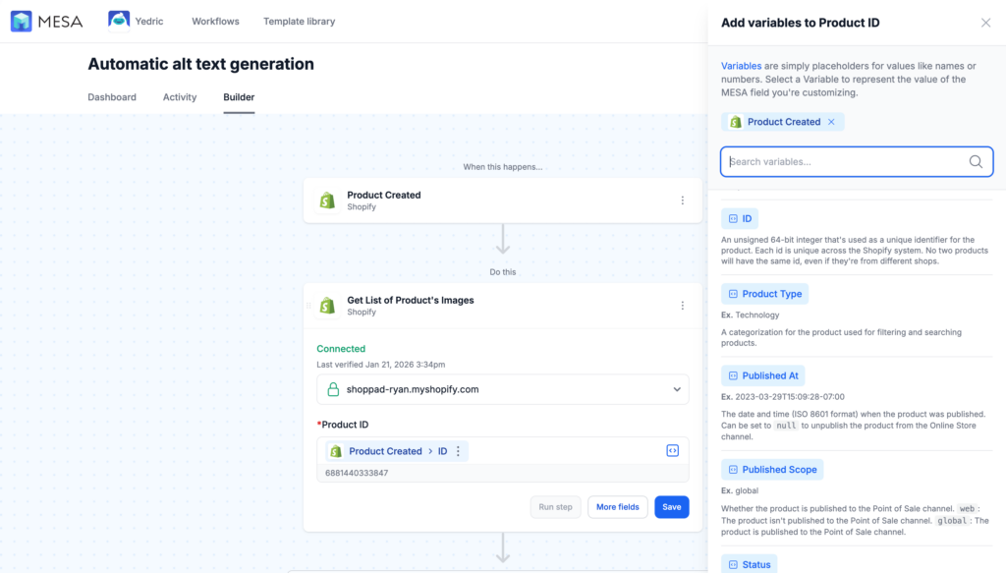Save the Get List of Product's Images step
The height and width of the screenshot is (573, 1006).
[x=671, y=506]
